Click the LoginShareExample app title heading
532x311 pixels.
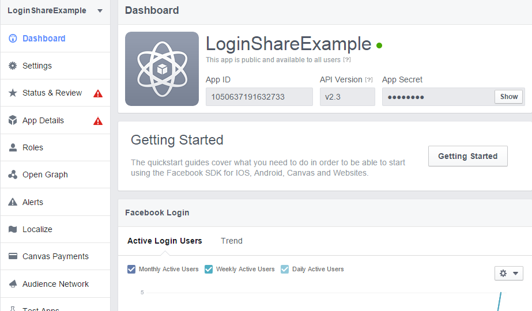click(289, 44)
